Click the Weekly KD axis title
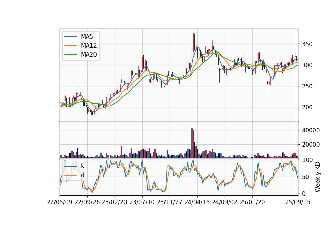 pos(318,177)
